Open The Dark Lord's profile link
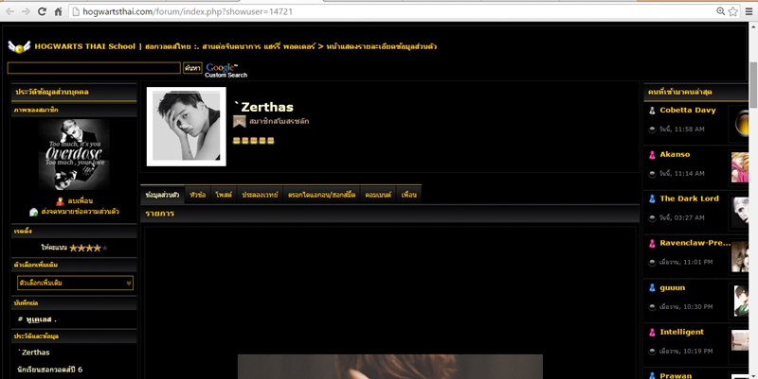 [689, 198]
